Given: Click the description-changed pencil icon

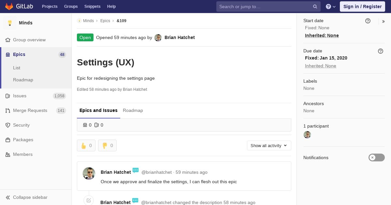Looking at the screenshot, I should 89,200.
